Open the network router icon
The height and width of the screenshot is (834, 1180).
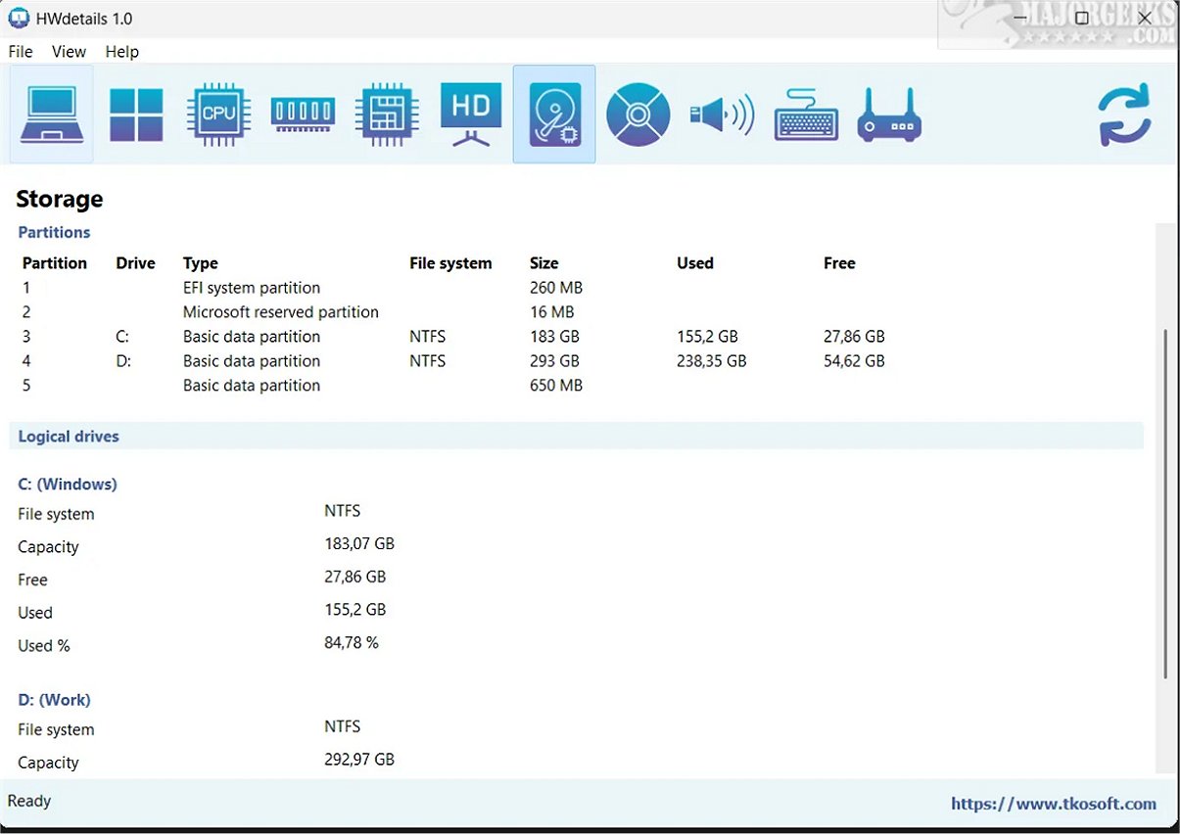(889, 115)
